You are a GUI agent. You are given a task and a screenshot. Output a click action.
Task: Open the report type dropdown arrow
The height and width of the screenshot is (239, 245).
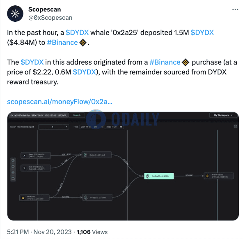[66, 127]
